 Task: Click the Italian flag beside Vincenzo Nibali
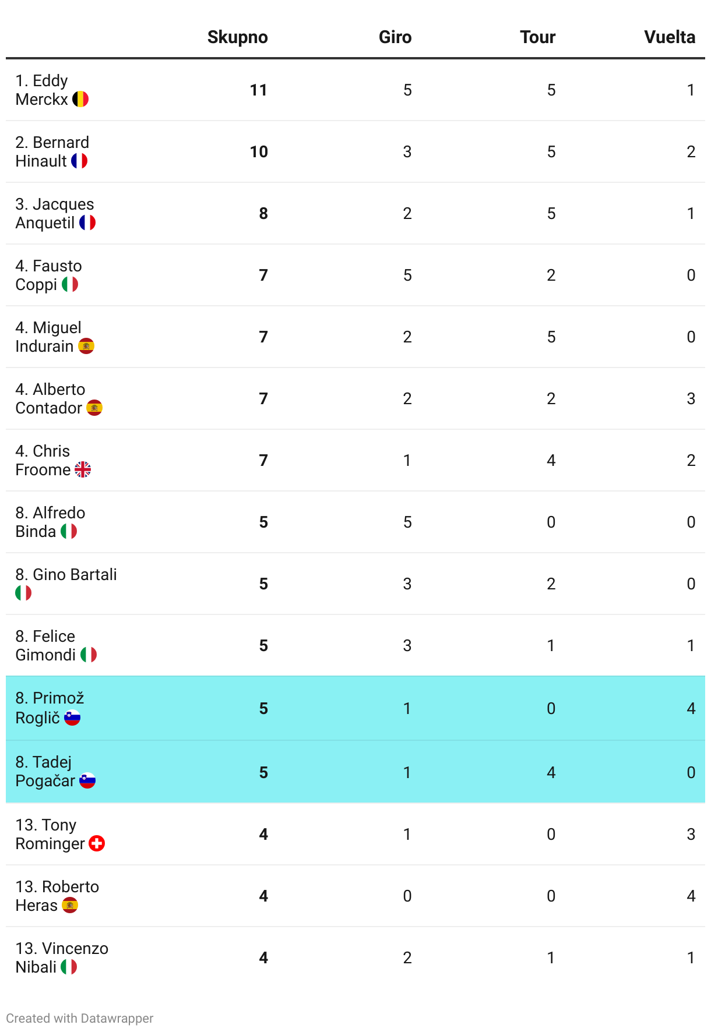[69, 967]
